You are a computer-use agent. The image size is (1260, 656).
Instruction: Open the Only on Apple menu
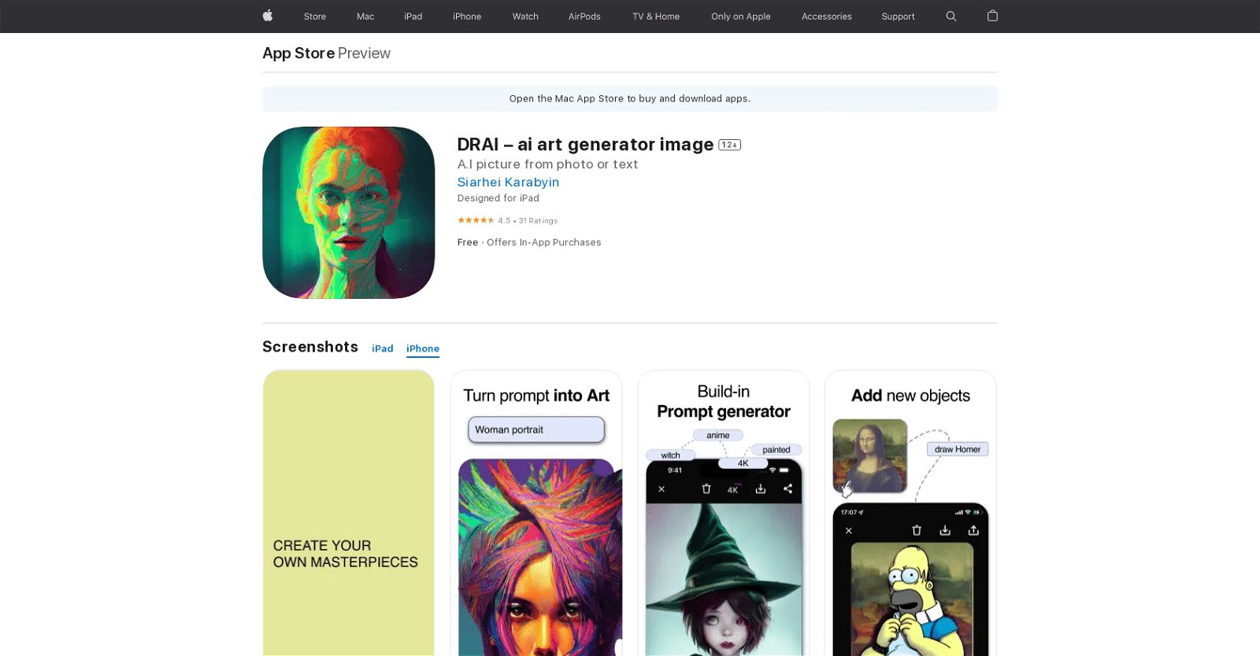point(740,17)
